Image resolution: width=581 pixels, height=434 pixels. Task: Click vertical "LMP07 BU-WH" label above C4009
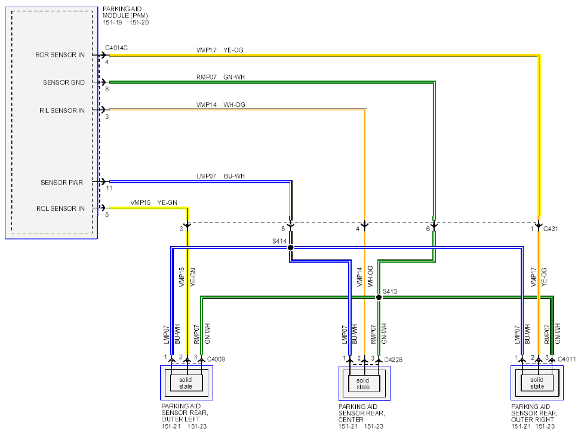(x=171, y=334)
